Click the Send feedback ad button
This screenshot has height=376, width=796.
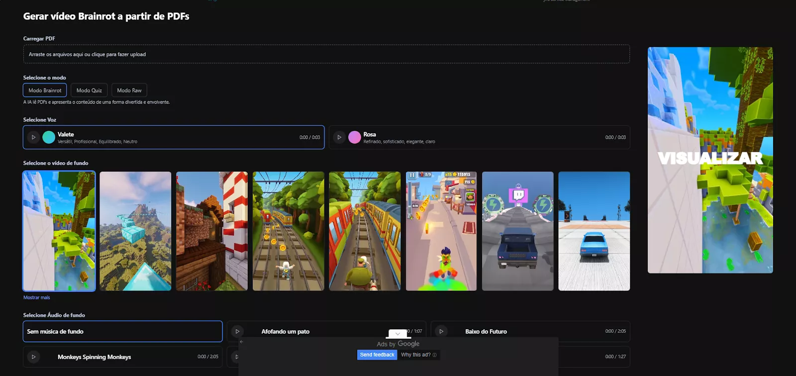pos(377,355)
